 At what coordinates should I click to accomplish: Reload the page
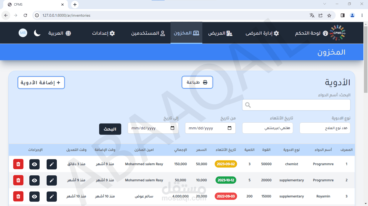pos(25,15)
